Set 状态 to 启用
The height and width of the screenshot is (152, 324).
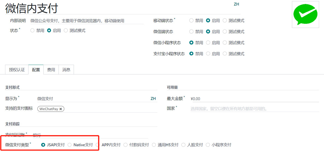49,31
